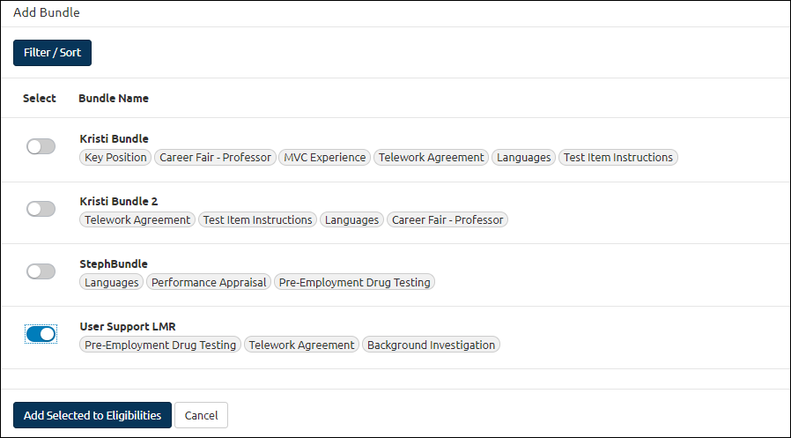Image resolution: width=791 pixels, height=438 pixels.
Task: Click Telework Agreement tag in User Support LMR
Action: pos(301,345)
